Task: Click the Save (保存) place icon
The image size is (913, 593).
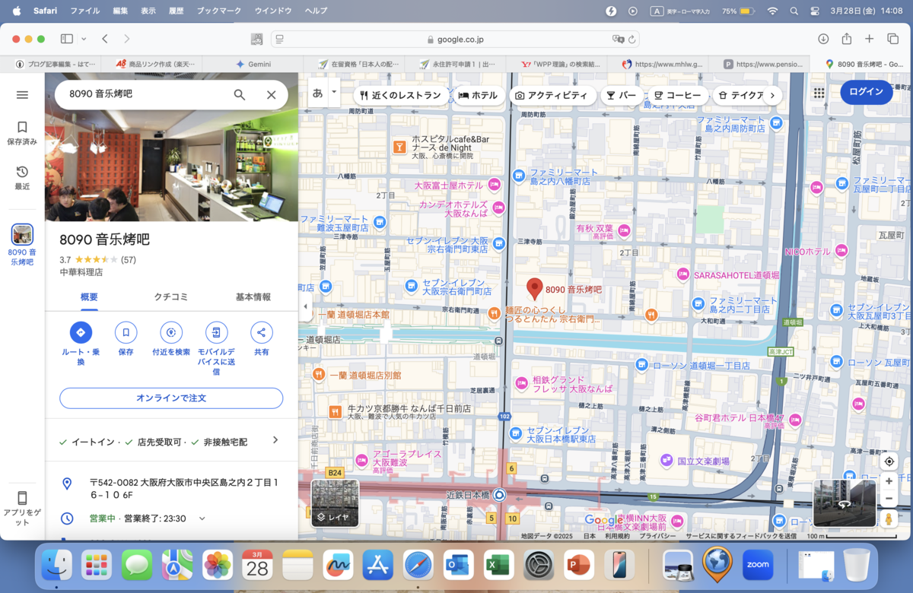Action: click(126, 332)
